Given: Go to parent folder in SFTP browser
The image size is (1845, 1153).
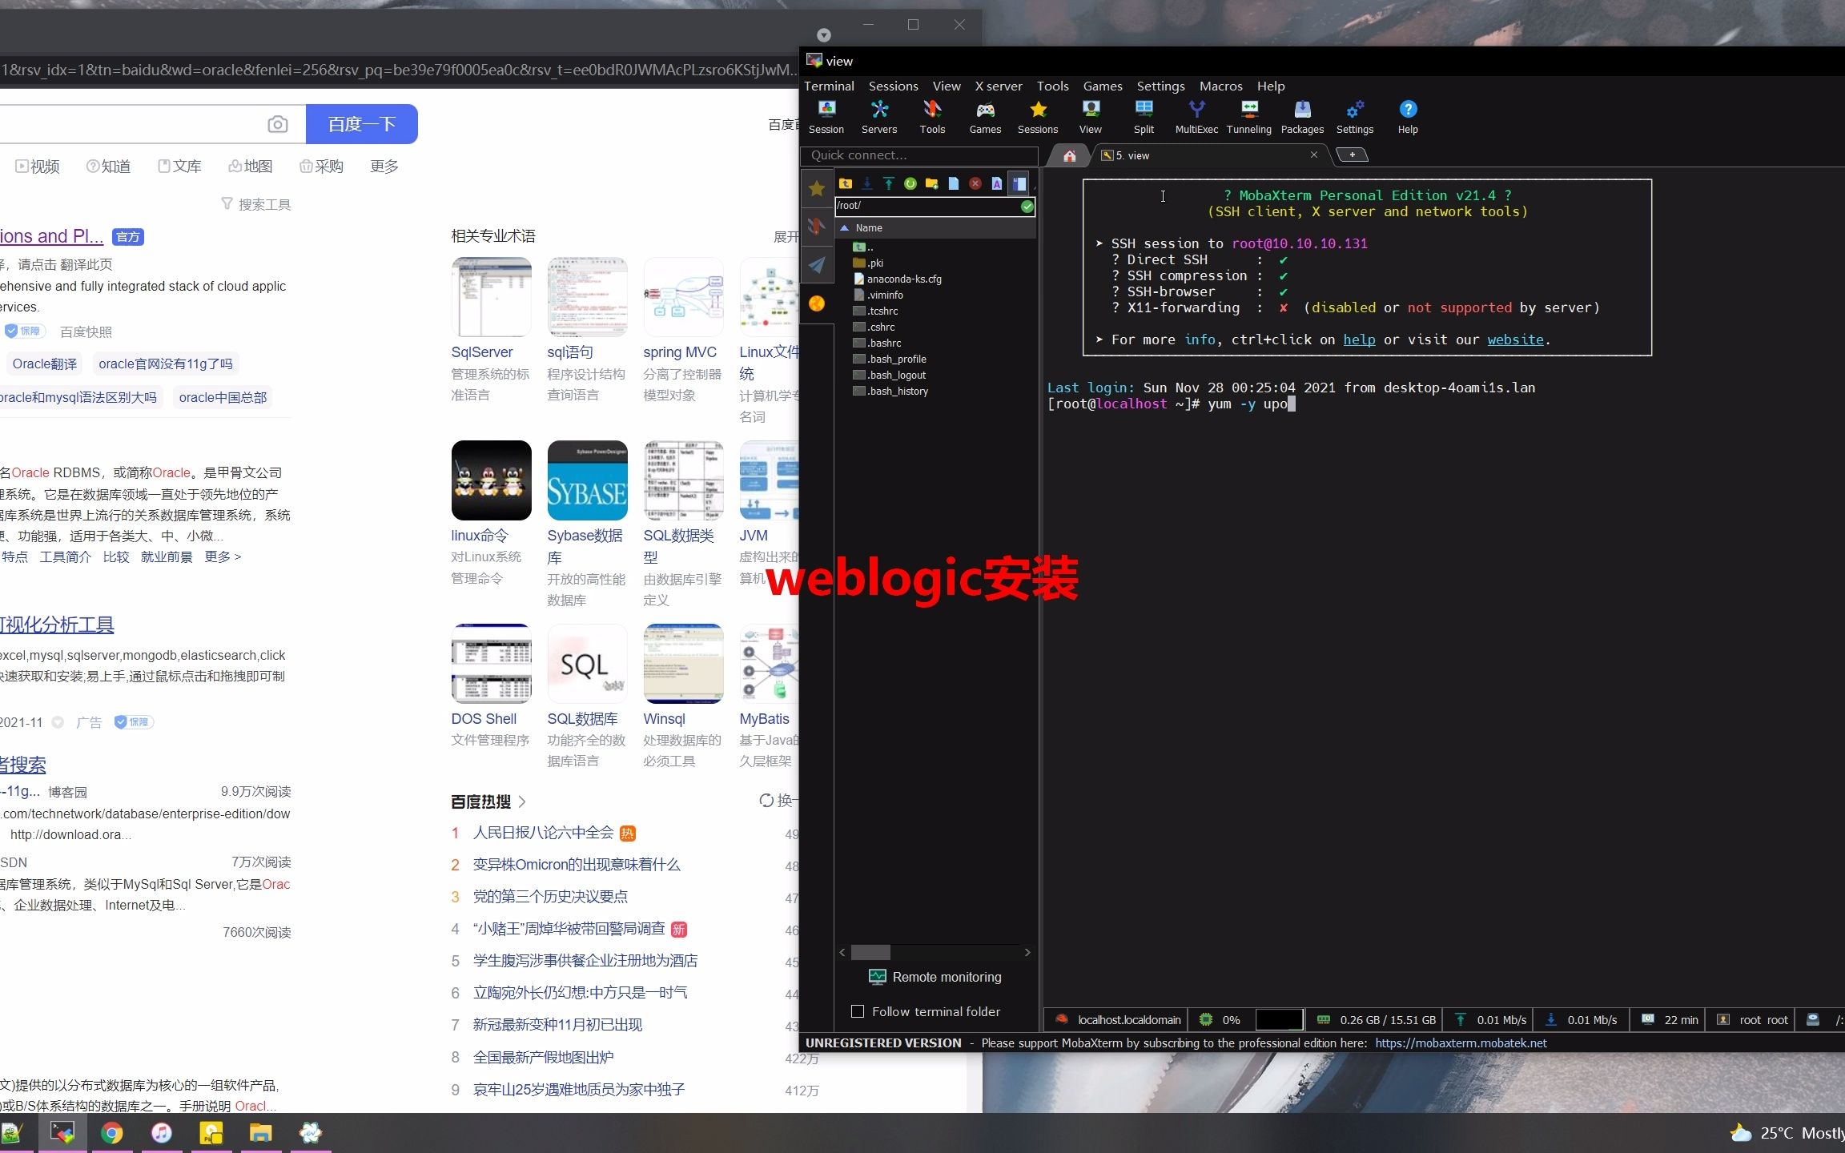Looking at the screenshot, I should (x=846, y=183).
